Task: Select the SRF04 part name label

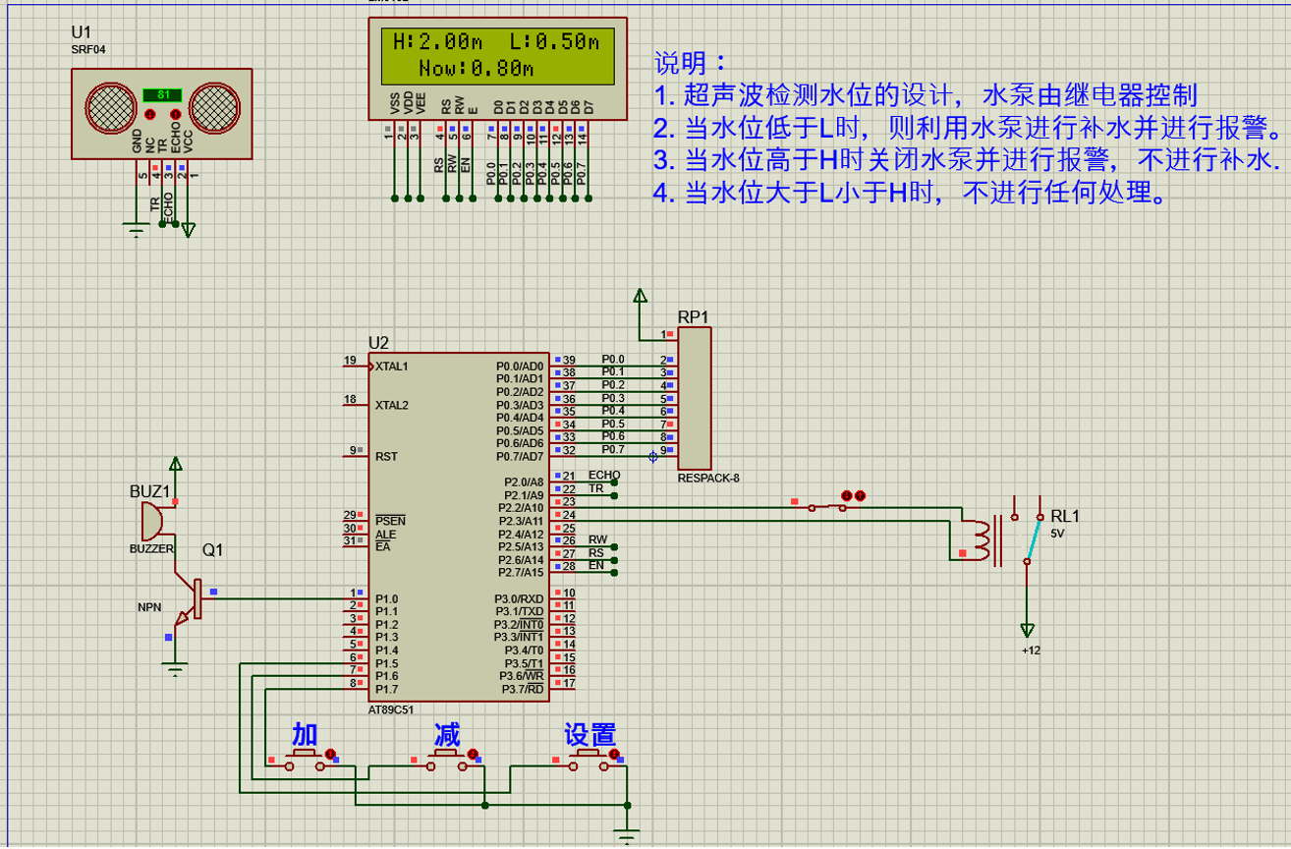Action: (87, 49)
